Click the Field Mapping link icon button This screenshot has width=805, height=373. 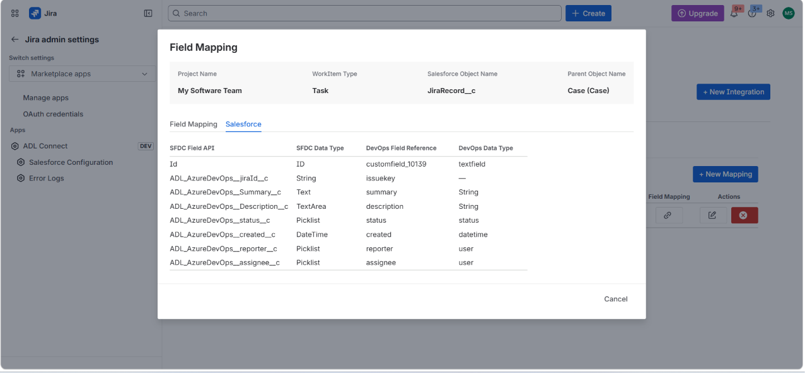point(668,215)
